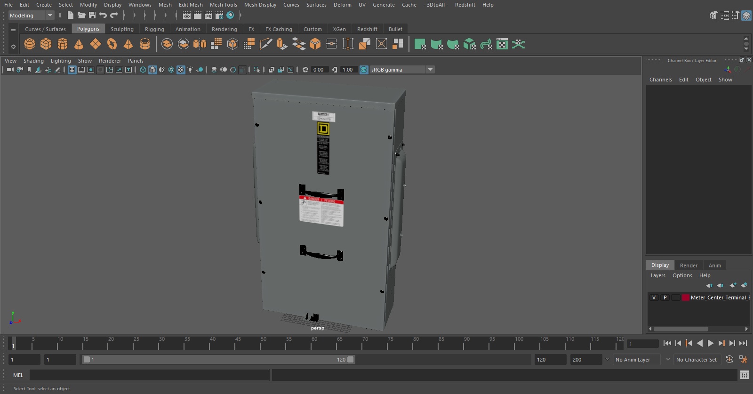
Task: Open the Channels menu in Channel Box
Action: [661, 80]
